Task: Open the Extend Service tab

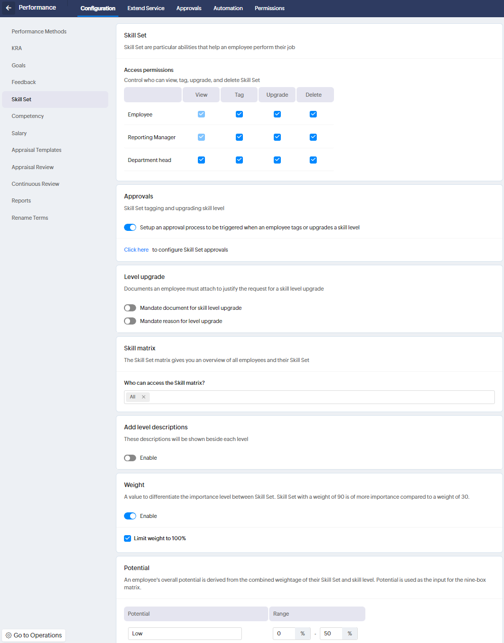Action: [x=146, y=8]
